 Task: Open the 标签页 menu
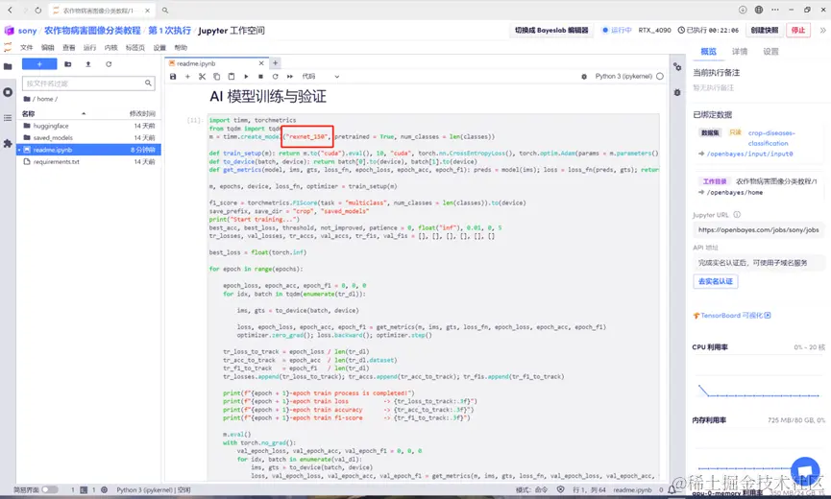coord(135,48)
